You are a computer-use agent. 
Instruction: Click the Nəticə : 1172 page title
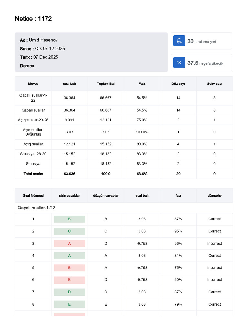pyautogui.click(x=33, y=19)
